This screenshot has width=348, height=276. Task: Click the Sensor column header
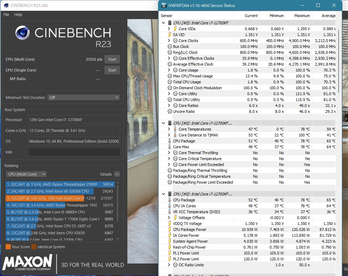click(196, 16)
